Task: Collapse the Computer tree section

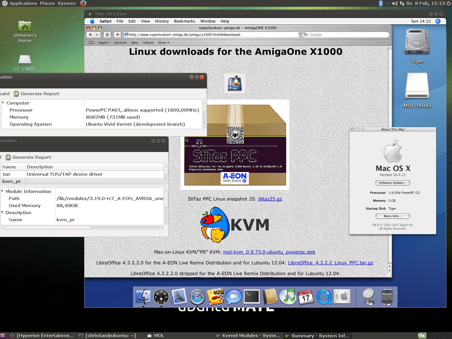Action: [x=3, y=103]
